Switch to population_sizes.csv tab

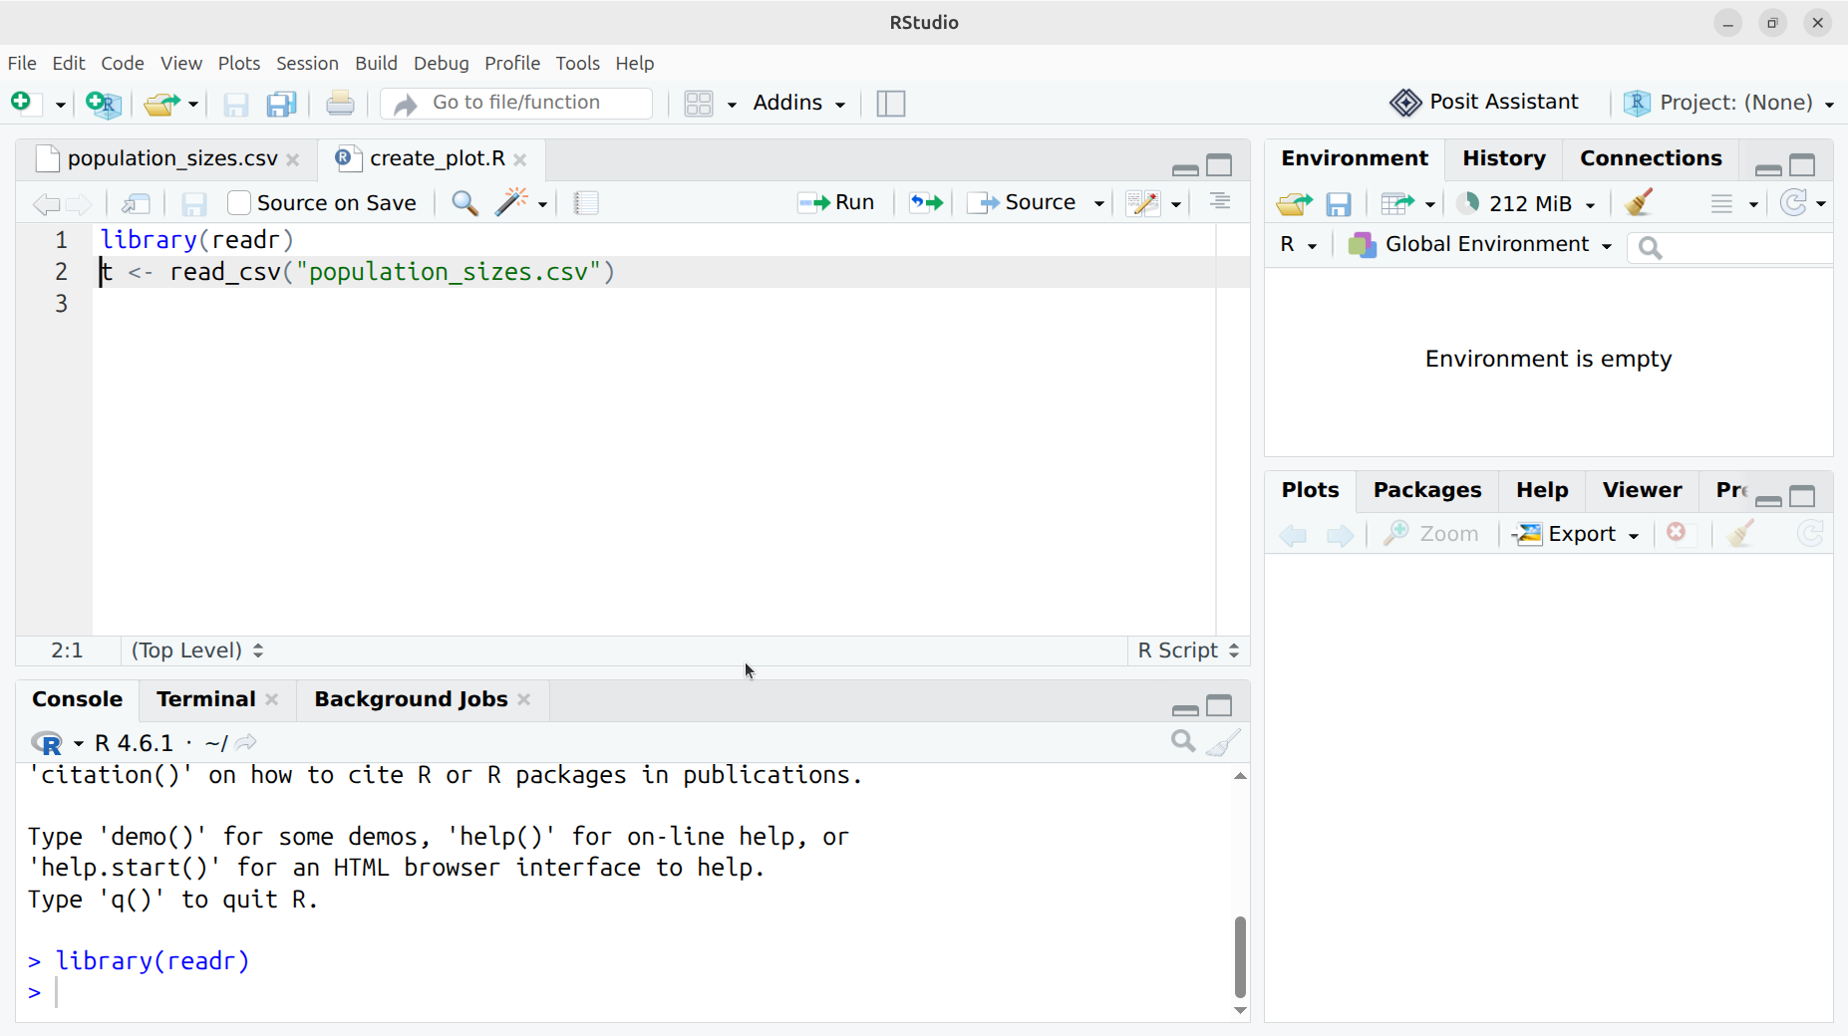(x=171, y=159)
